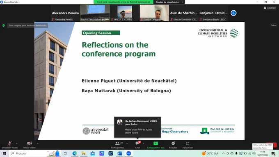
Task: Switch to Zoom app in taskbar
Action: [x=129, y=153]
